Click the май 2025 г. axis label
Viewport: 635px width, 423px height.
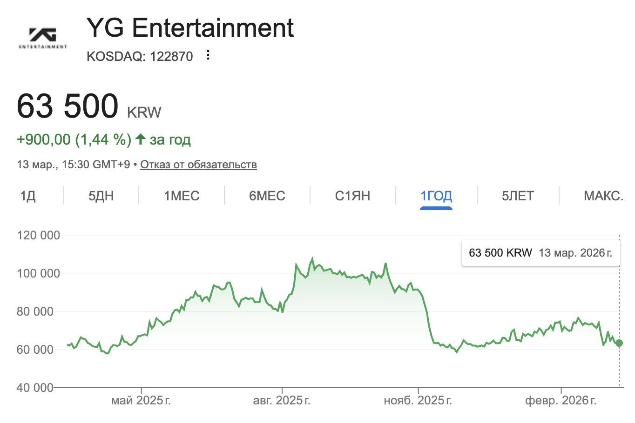coord(141,400)
